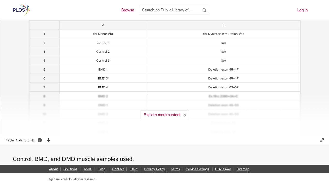Click the Deletion exon 03–07 cell
Image resolution: width=329 pixels, height=185 pixels.
[223, 87]
